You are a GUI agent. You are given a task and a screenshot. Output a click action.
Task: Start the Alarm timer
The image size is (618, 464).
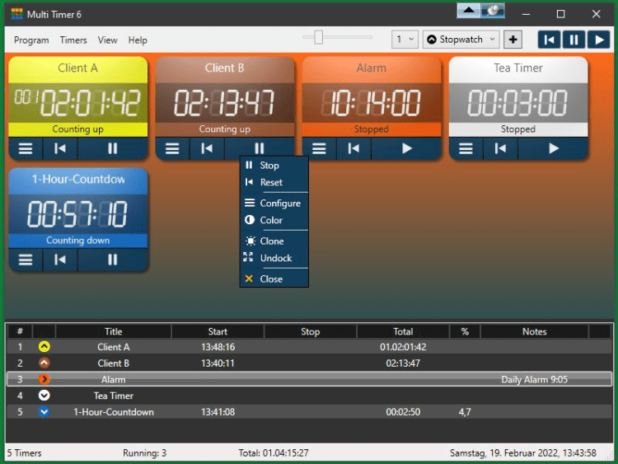click(x=406, y=148)
